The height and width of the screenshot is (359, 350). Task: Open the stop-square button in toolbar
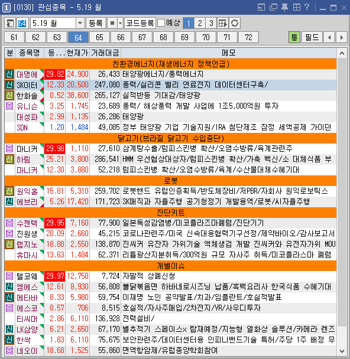[112, 23]
